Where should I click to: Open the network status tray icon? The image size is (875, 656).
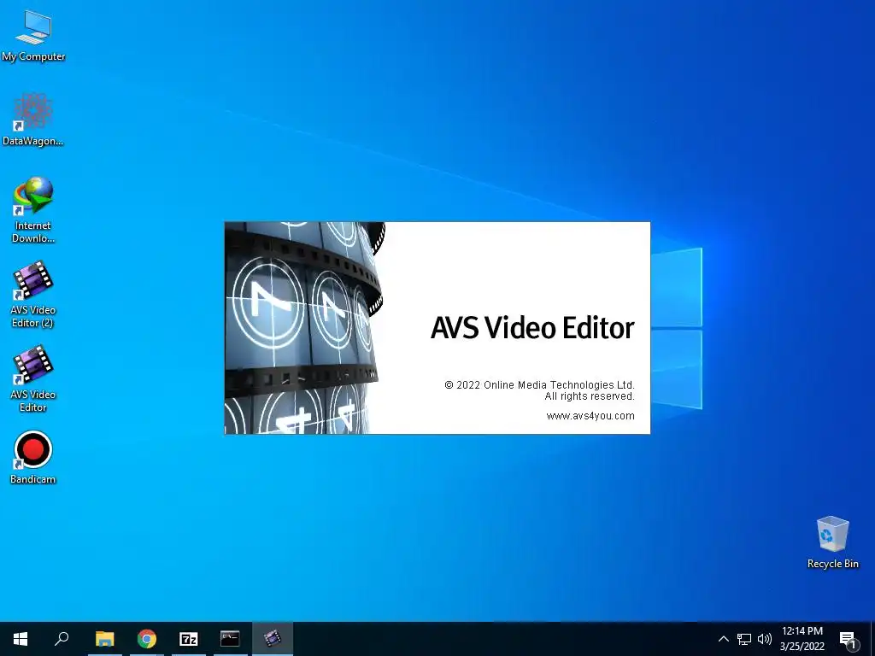pos(744,639)
